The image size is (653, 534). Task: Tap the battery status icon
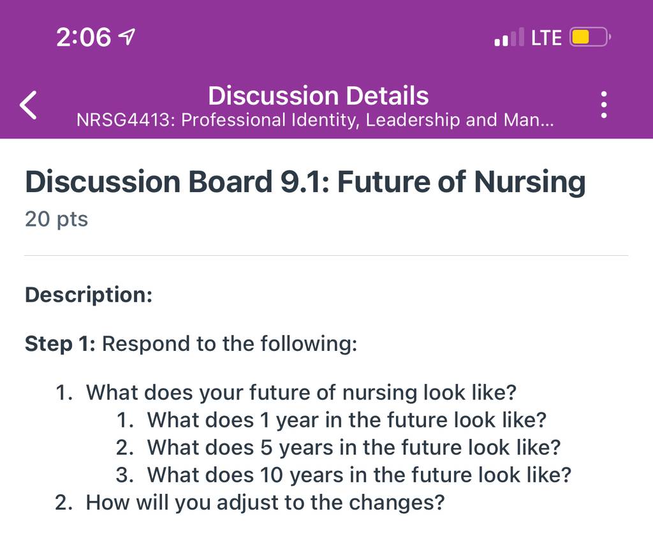point(590,37)
